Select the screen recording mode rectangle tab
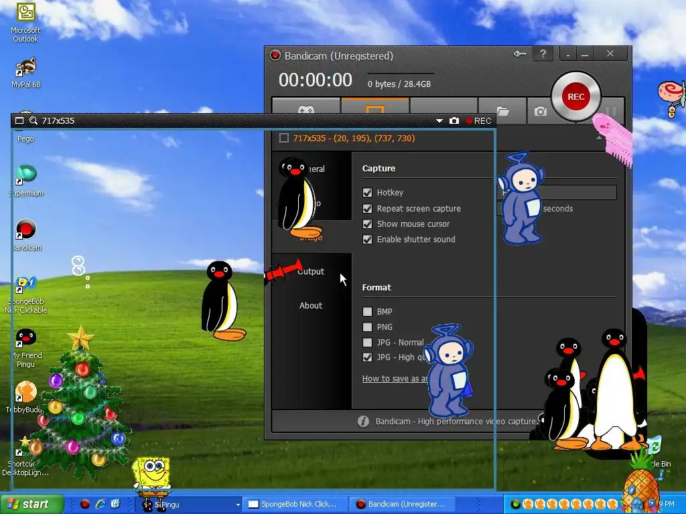 (x=375, y=107)
